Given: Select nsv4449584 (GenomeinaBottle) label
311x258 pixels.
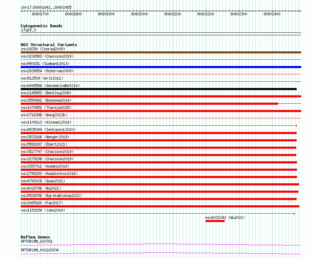Looking at the screenshot, I should (50, 86).
